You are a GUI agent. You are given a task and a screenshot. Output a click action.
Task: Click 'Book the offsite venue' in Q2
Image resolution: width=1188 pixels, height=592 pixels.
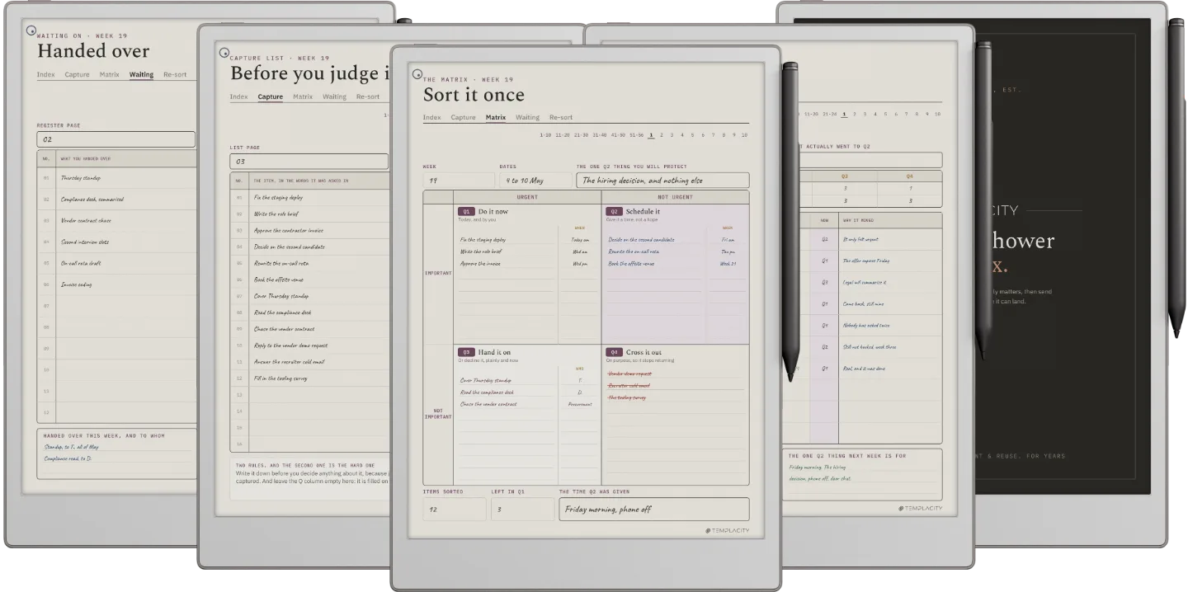(631, 264)
